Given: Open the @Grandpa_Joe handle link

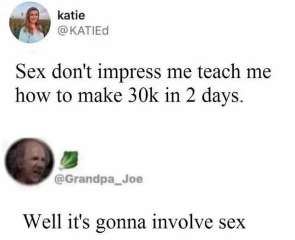Looking at the screenshot, I should point(99,179).
